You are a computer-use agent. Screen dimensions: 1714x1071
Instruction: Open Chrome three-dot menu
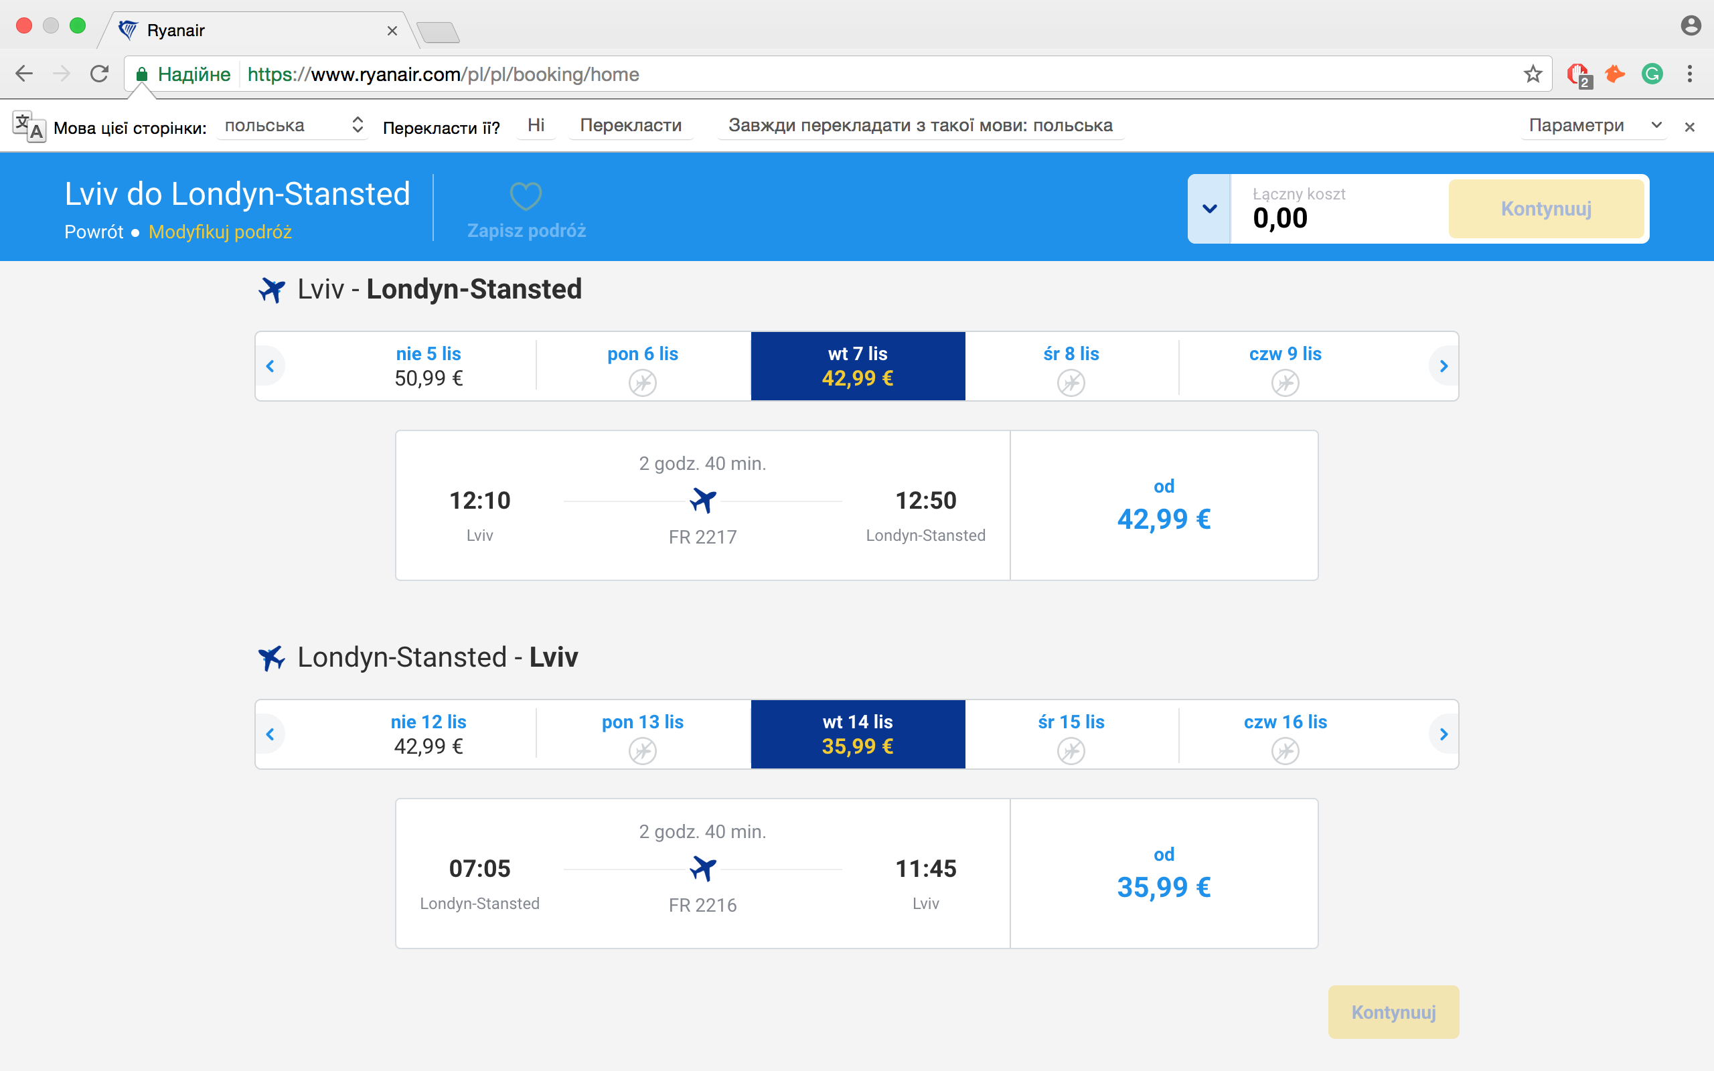coord(1690,74)
